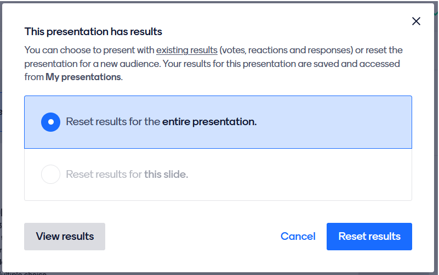Click the 'You can choose to present with' text
Screen dimensions: 439x275
[89, 50]
